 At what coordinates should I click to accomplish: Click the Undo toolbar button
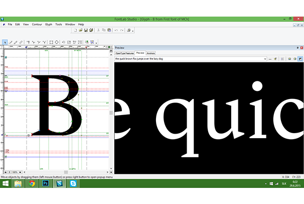pyautogui.click(x=116, y=30)
